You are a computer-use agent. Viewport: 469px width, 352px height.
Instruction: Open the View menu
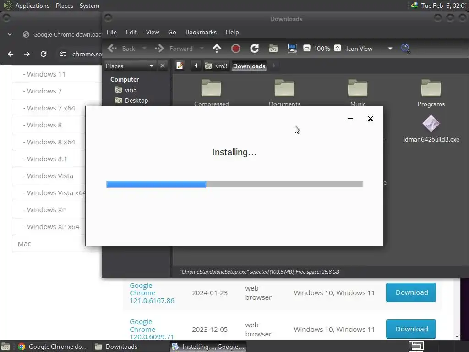(152, 32)
